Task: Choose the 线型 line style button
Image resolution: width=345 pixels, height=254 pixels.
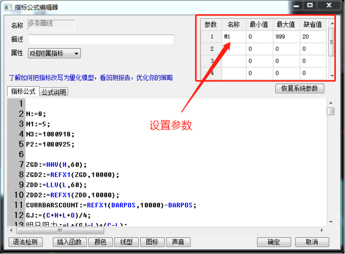Action: click(126, 242)
